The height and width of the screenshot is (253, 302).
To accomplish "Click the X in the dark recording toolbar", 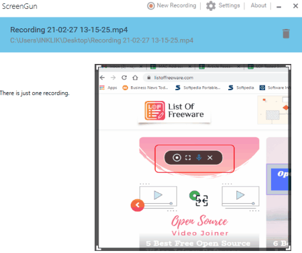I will tap(210, 157).
